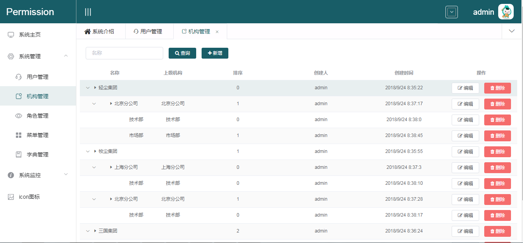Click the 创建时间 column header
The height and width of the screenshot is (243, 523).
(x=404, y=73)
